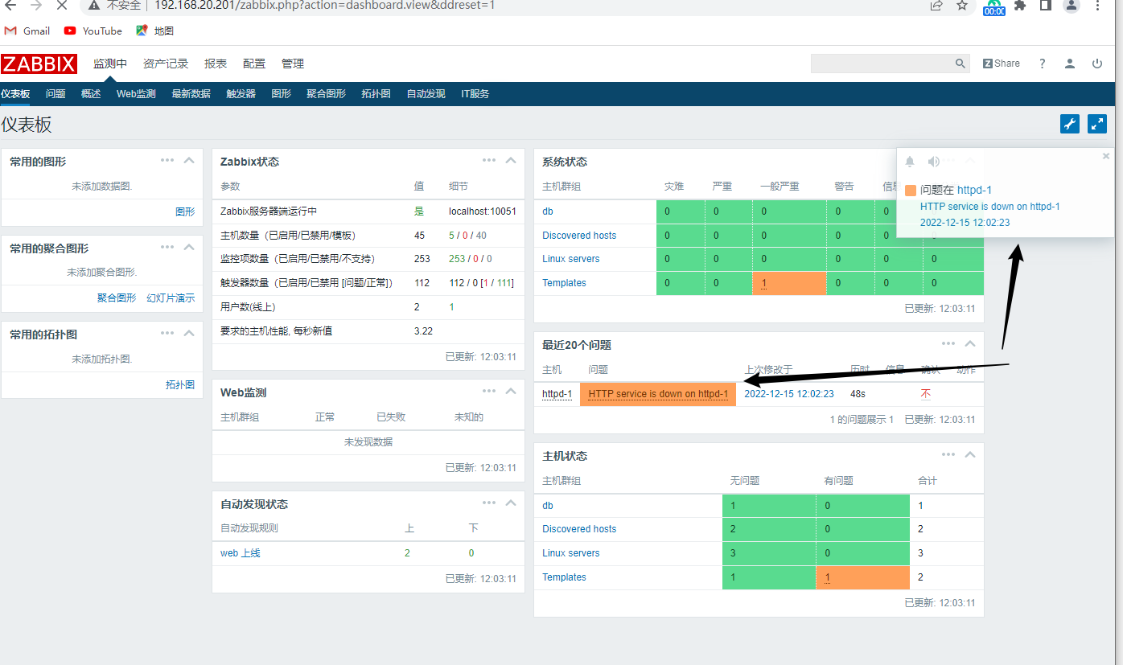
Task: Click the top search input field
Action: tap(881, 64)
